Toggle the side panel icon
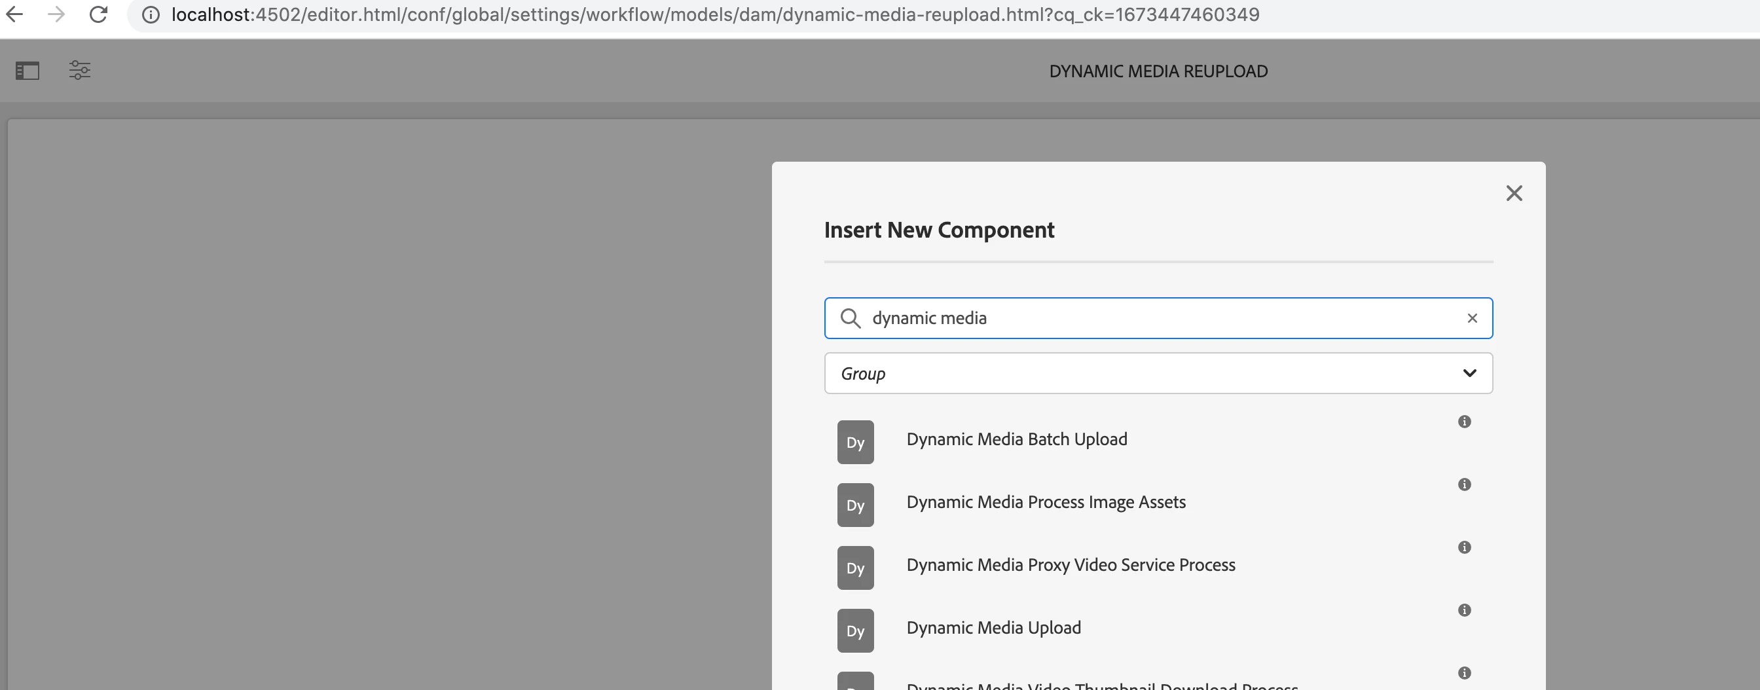Image resolution: width=1760 pixels, height=690 pixels. [27, 70]
